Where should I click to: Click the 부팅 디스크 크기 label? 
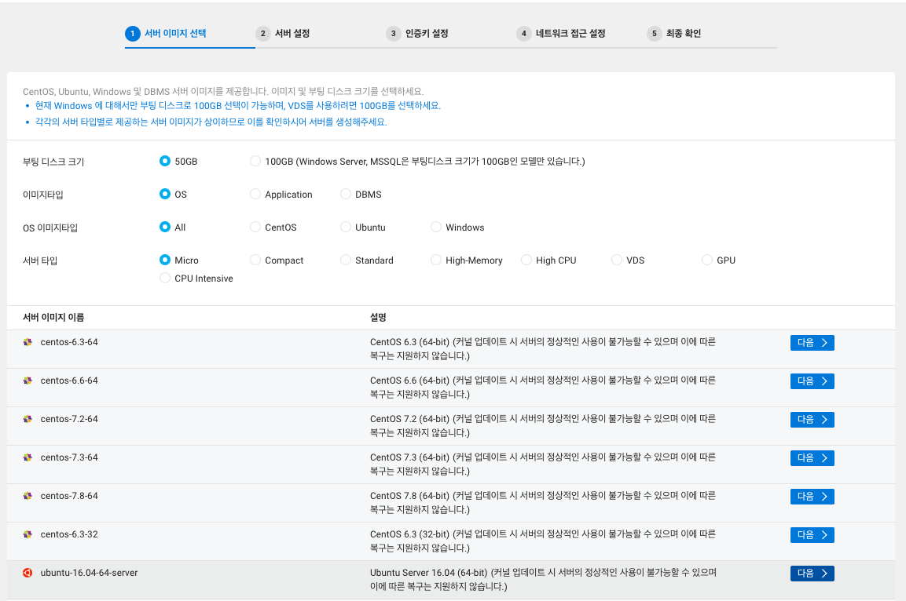click(x=53, y=162)
